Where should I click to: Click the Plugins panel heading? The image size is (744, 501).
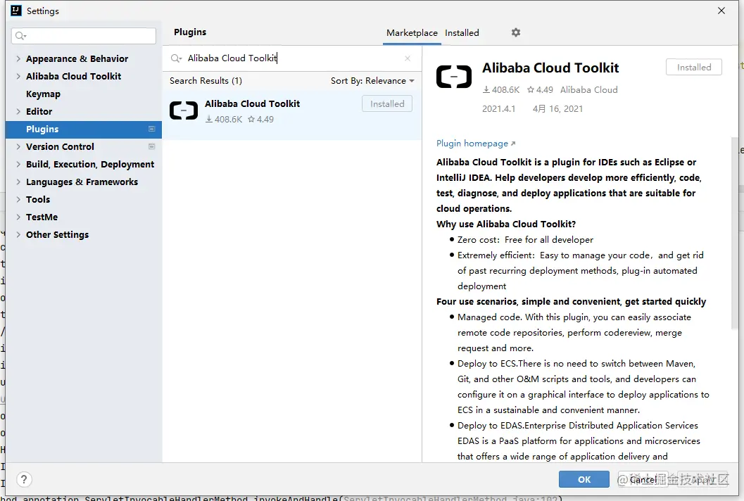190,32
